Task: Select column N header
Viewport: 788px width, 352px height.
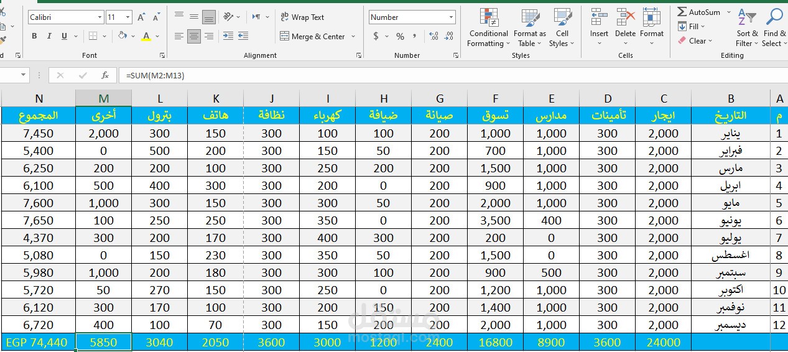Action: pyautogui.click(x=39, y=98)
